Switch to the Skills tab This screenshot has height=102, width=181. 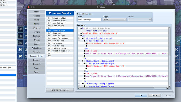[x=36, y=20]
